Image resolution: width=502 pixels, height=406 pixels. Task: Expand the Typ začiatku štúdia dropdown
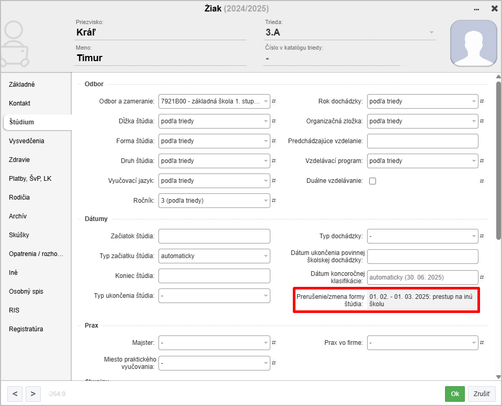click(x=214, y=256)
